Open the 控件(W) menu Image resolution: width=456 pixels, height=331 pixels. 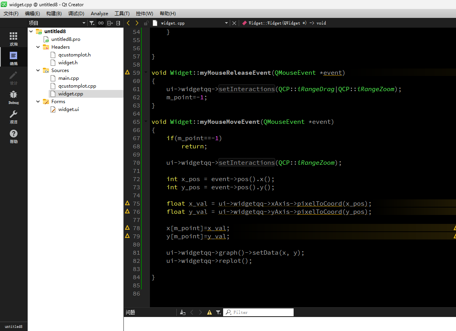(x=144, y=13)
